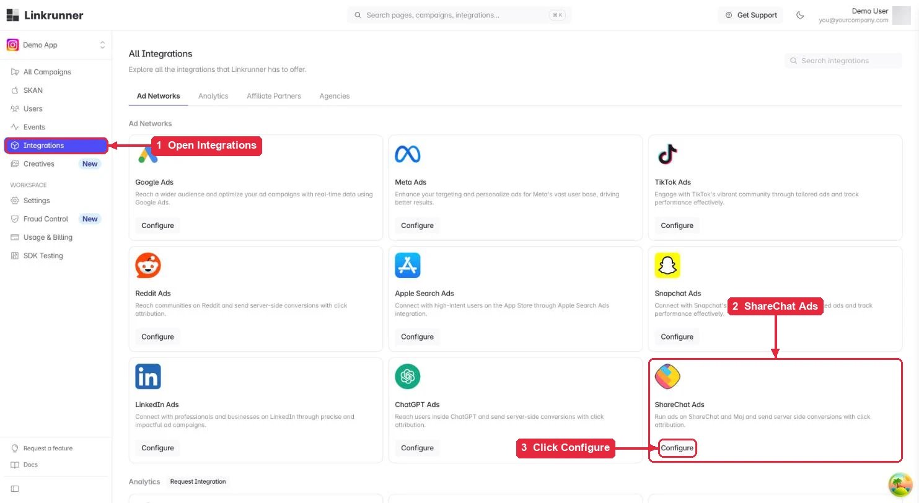Viewport: 919px width, 503px height.
Task: Switch to Affiliate Partners tab
Action: [x=274, y=96]
